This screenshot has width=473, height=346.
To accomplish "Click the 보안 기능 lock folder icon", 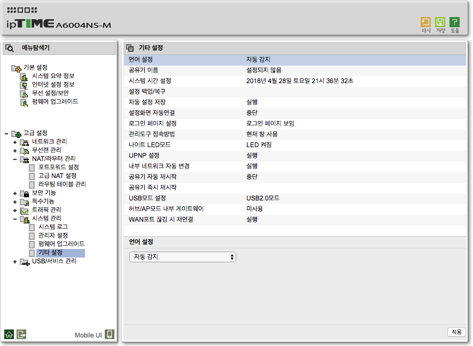I will (x=24, y=194).
